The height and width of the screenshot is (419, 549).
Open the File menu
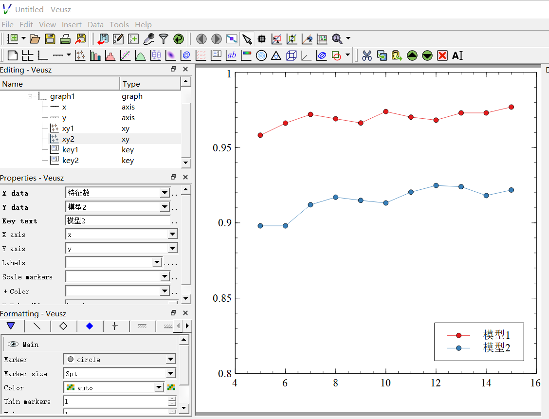coord(7,24)
